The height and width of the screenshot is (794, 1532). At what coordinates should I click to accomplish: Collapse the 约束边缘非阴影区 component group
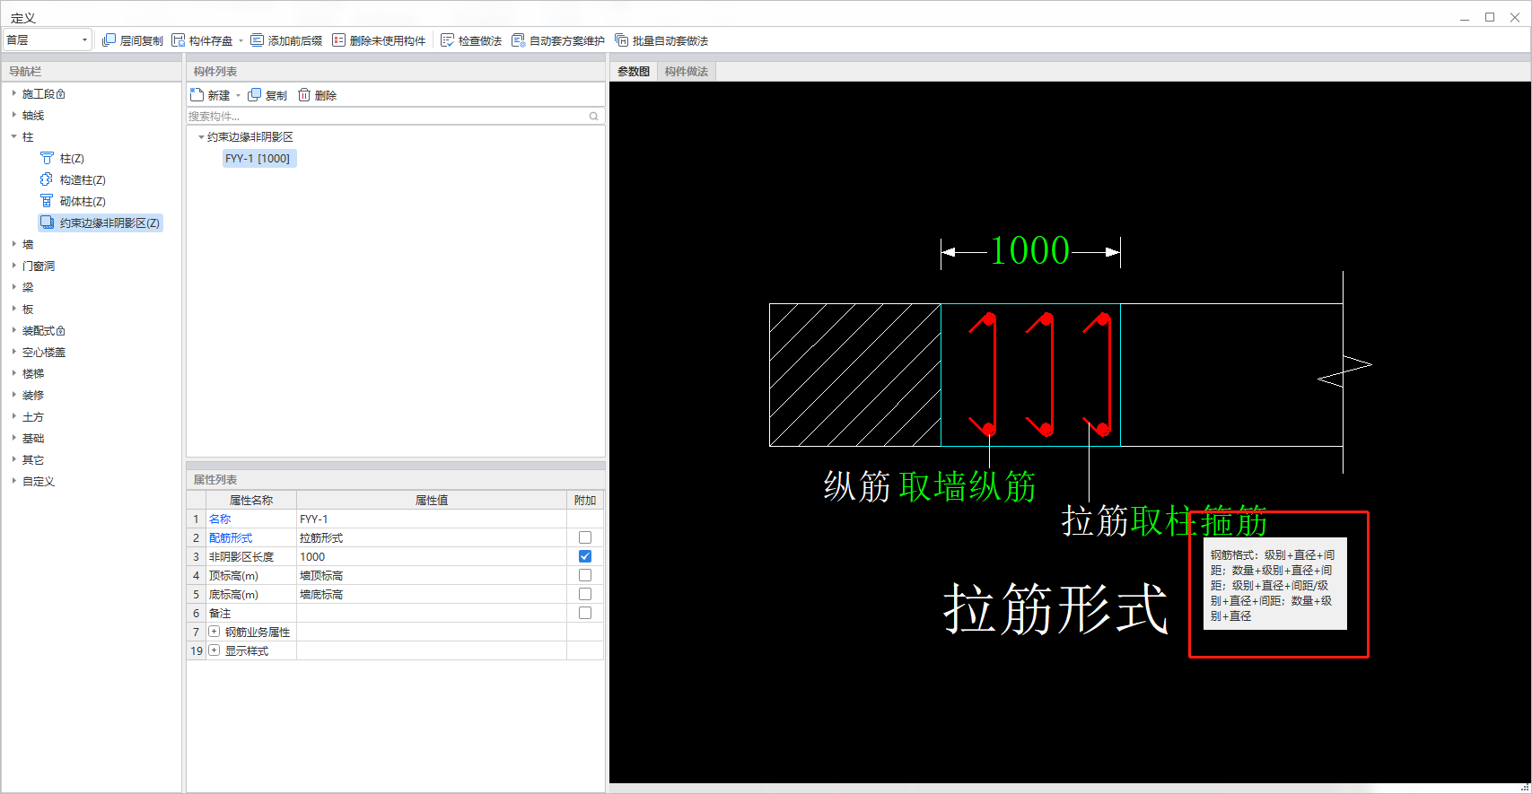click(x=201, y=137)
